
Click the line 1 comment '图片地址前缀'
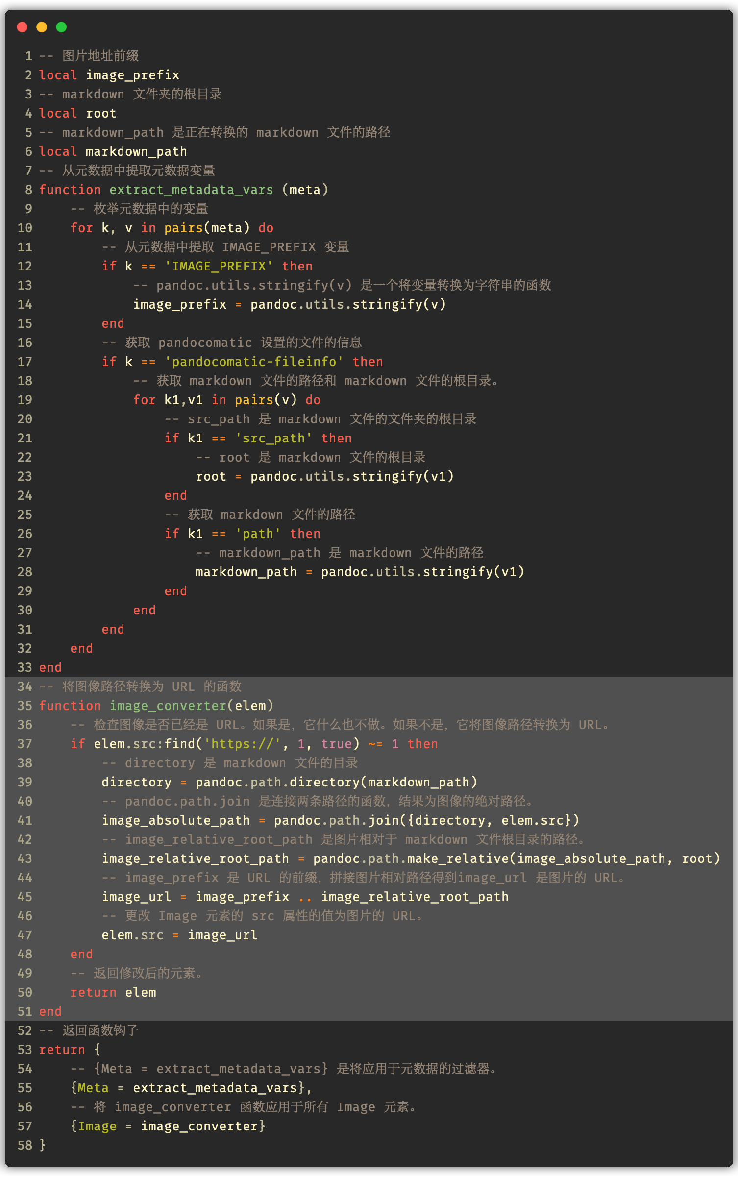coord(100,56)
